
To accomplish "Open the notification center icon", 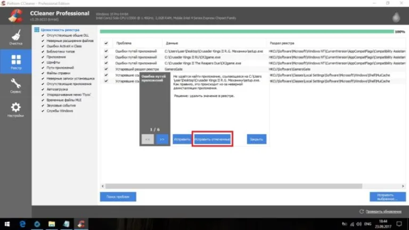I will tap(399, 224).
